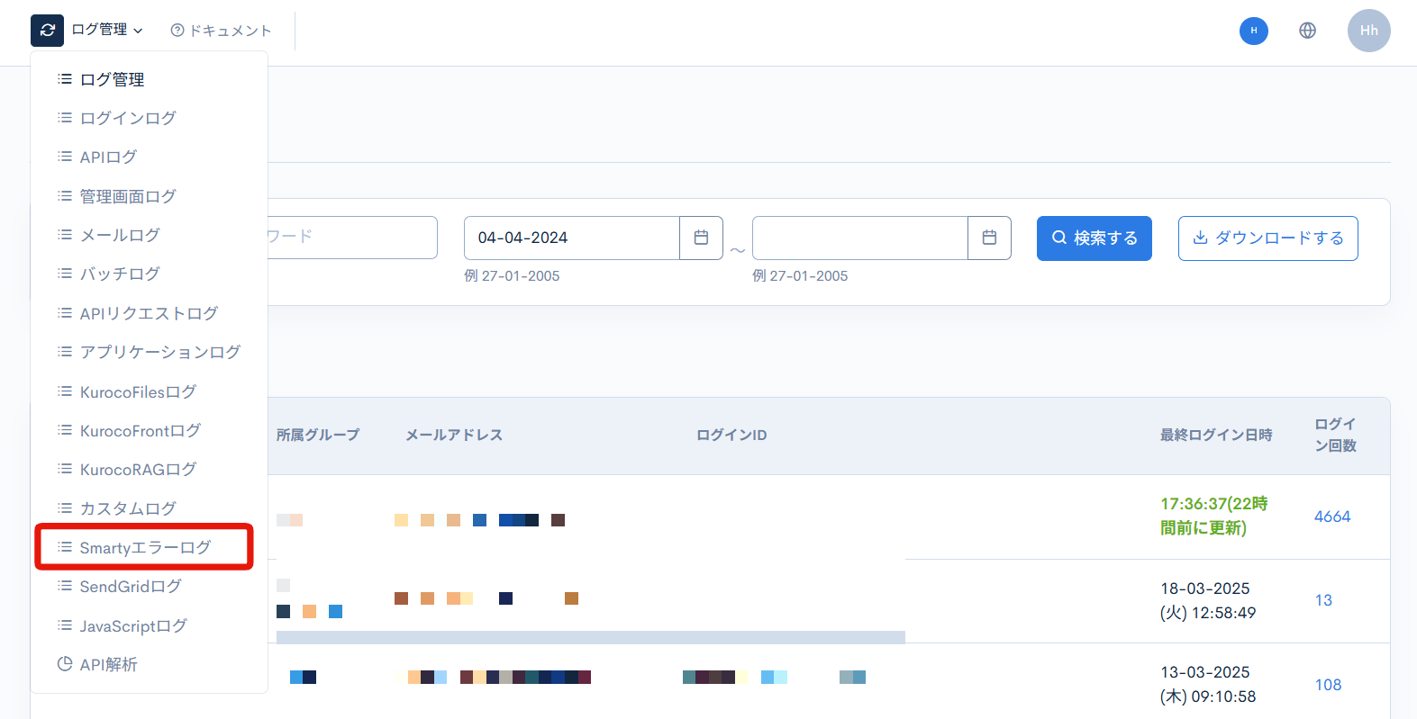This screenshot has height=719, width=1417.
Task: Click the start date field 04-04-2024
Action: coord(572,238)
